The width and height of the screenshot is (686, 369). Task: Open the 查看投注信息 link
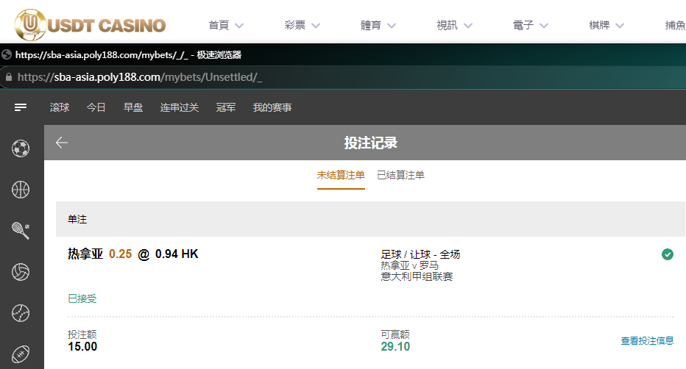tap(647, 340)
